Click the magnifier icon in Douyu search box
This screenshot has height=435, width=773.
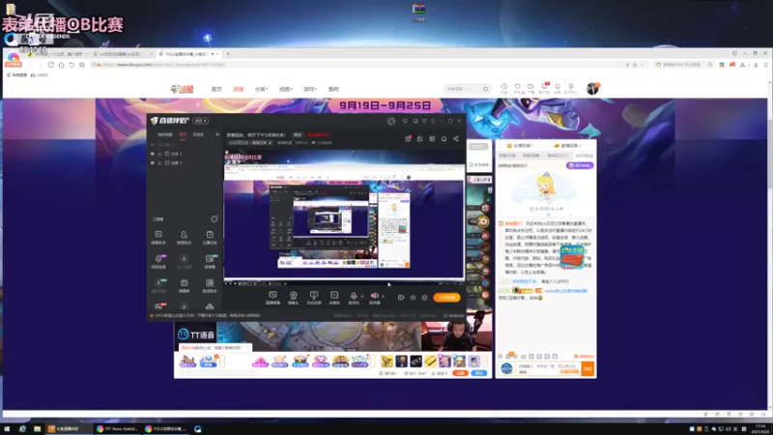486,89
